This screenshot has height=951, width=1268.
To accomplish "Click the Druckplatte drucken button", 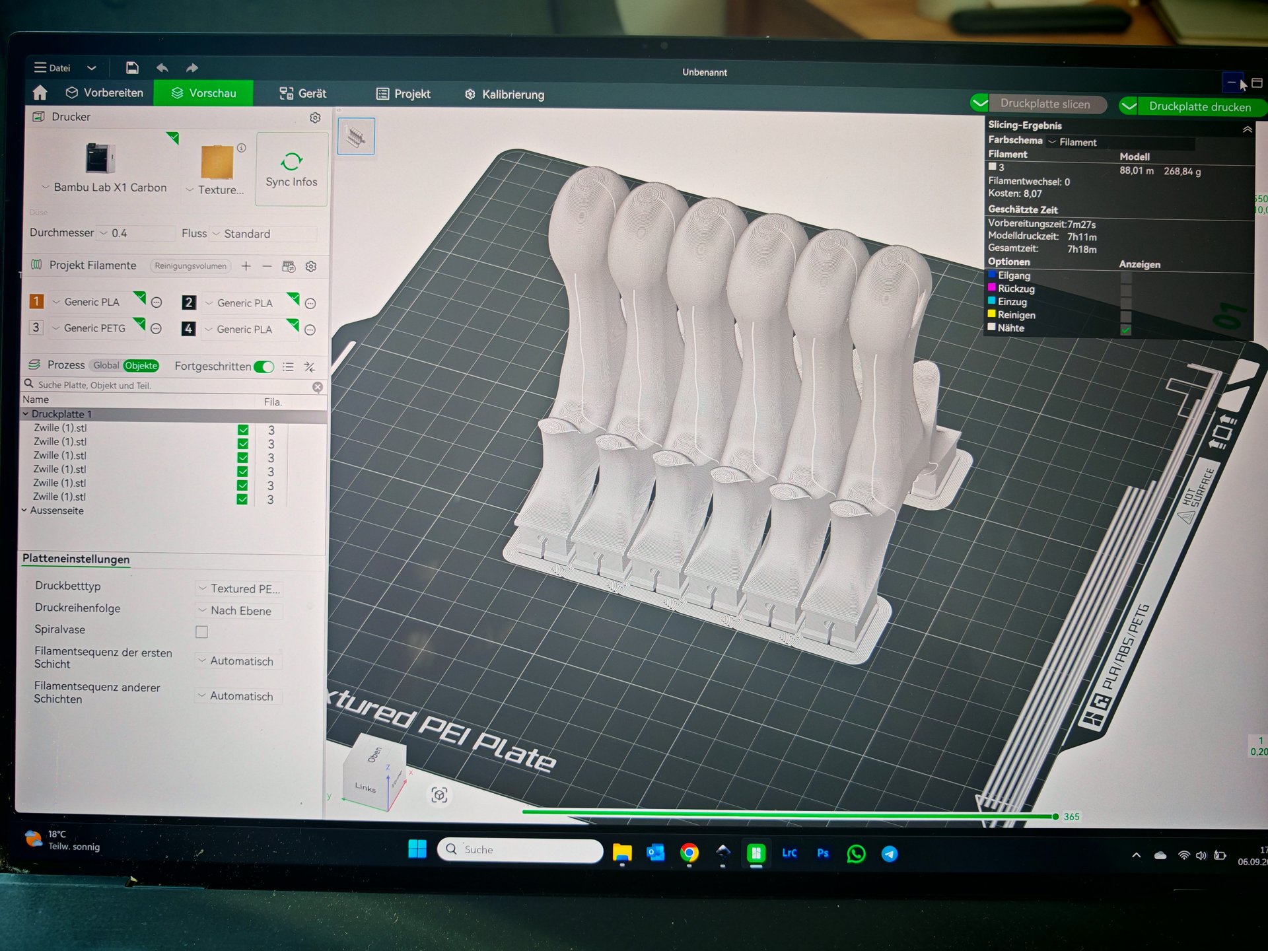I will click(1199, 106).
